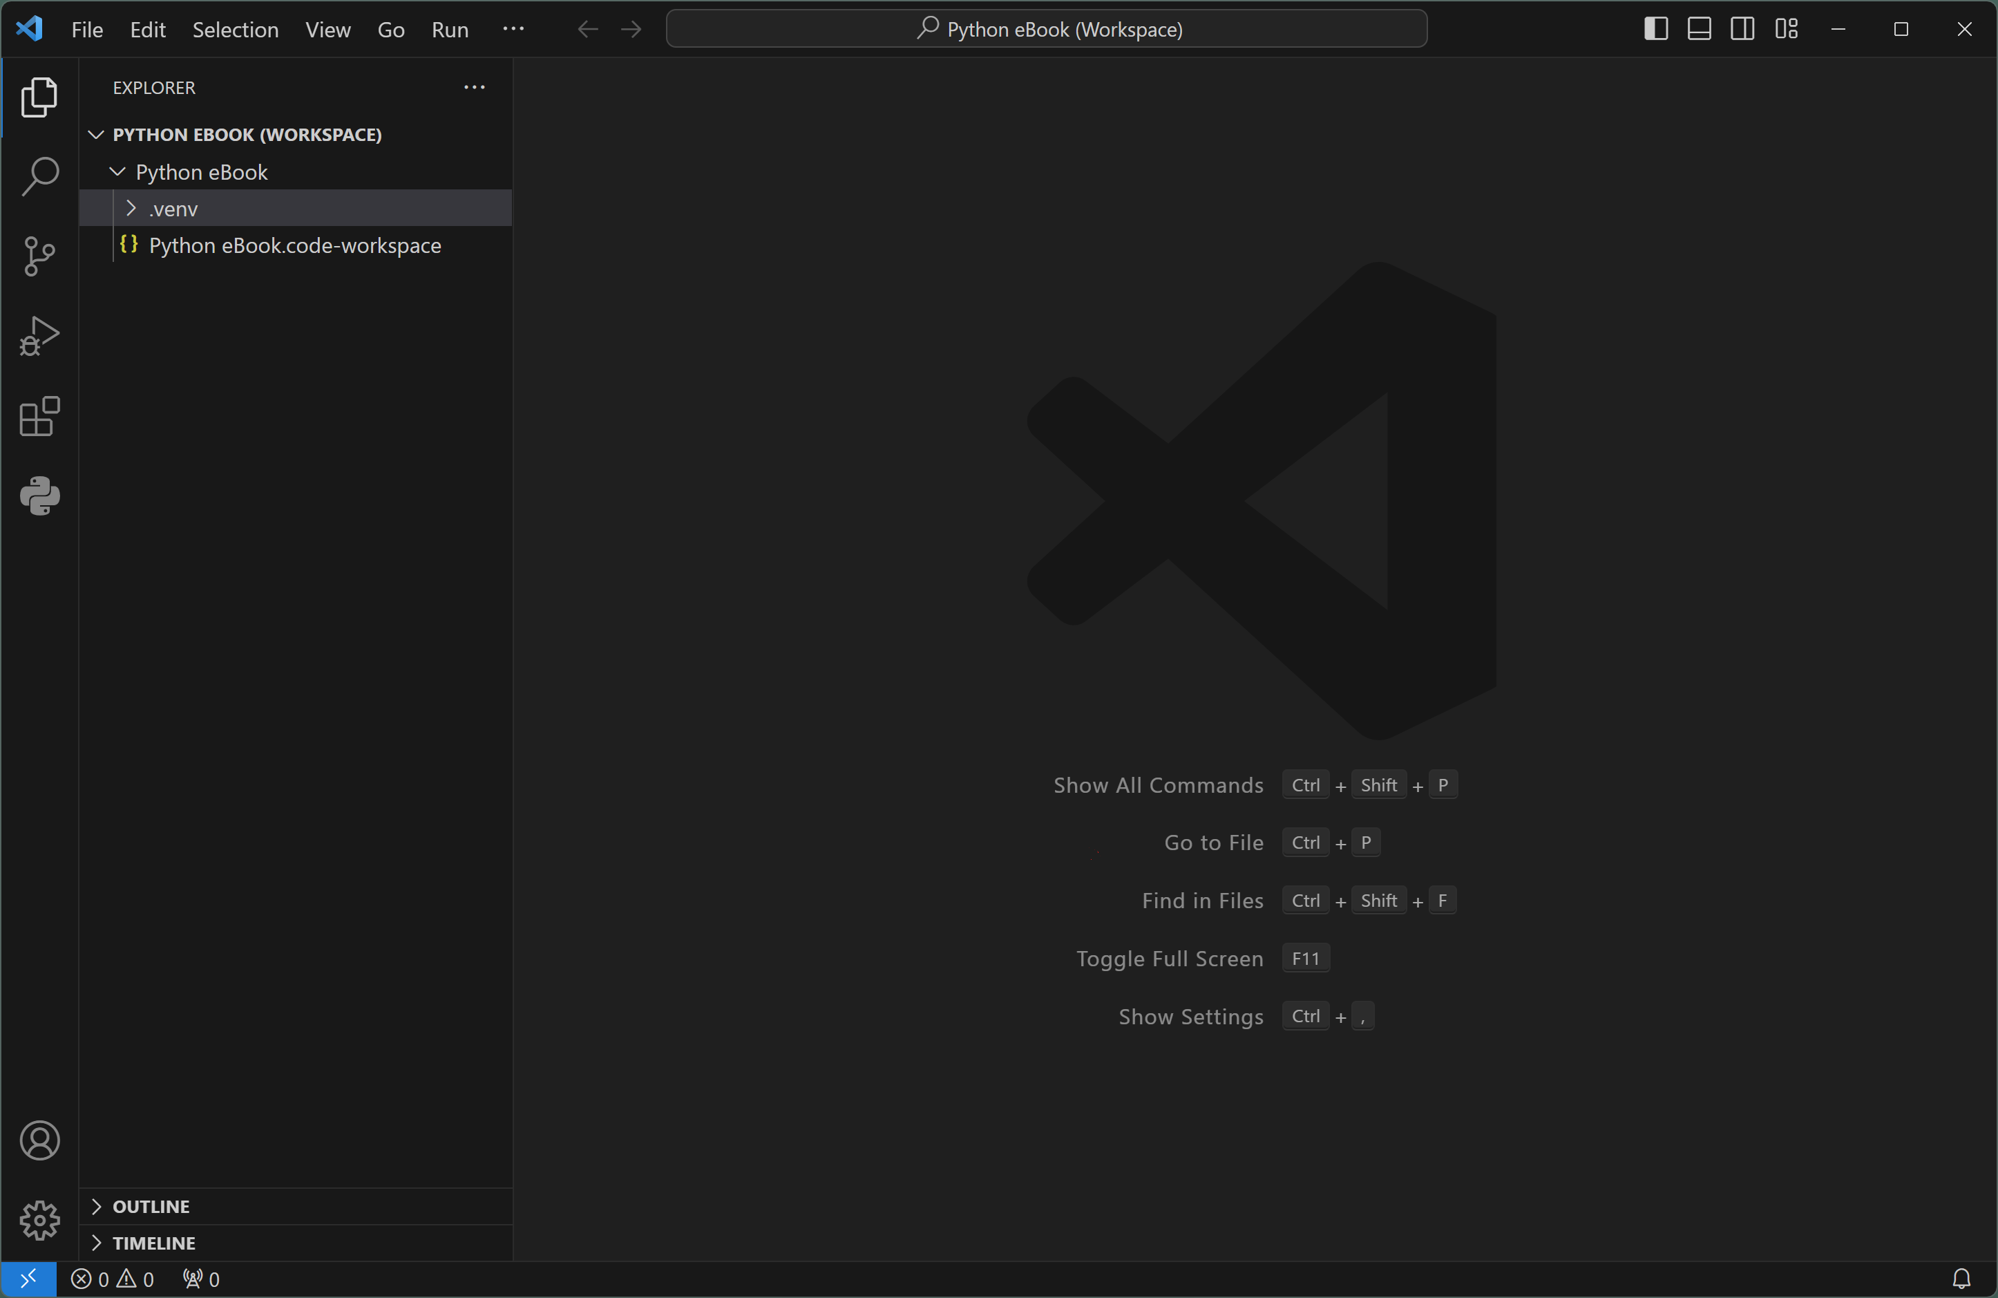Image resolution: width=1998 pixels, height=1298 pixels.
Task: Open the Python extension view
Action: [x=39, y=496]
